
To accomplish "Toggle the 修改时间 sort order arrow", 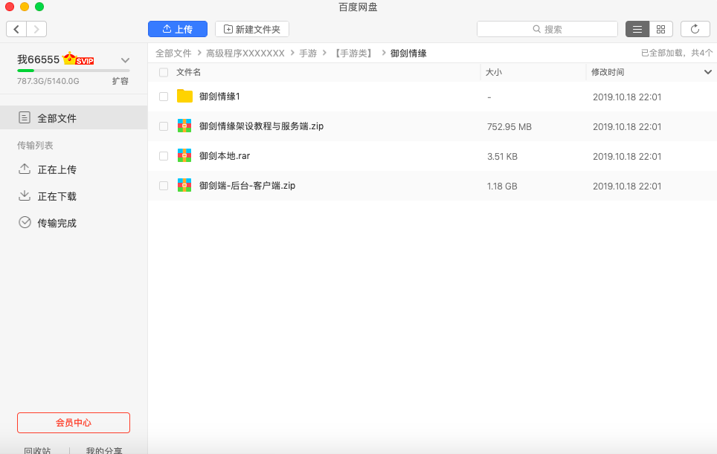I will [x=707, y=72].
